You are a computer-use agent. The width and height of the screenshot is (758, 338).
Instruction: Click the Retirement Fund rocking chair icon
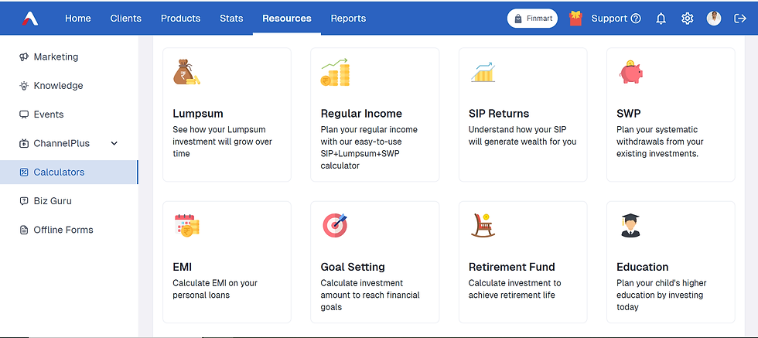[483, 225]
